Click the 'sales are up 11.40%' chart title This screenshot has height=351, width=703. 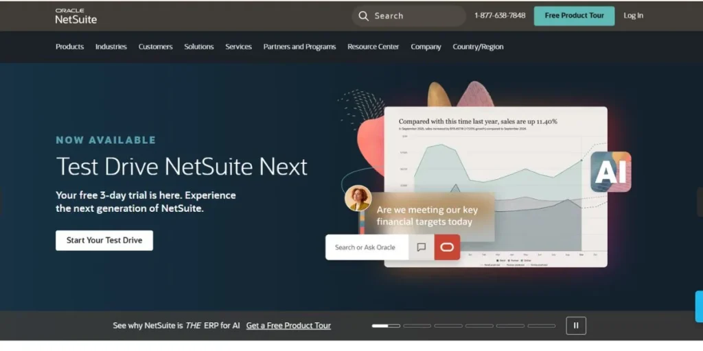[x=478, y=121]
